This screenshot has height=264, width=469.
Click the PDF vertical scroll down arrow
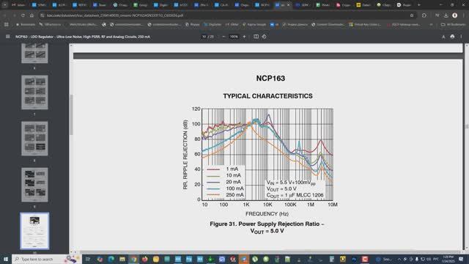click(x=466, y=249)
